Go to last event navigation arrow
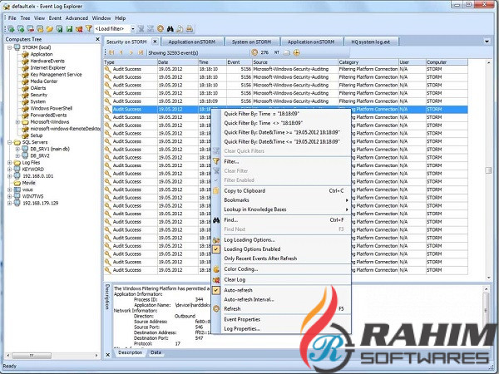Image resolution: width=499 pixels, height=374 pixels. [141, 52]
